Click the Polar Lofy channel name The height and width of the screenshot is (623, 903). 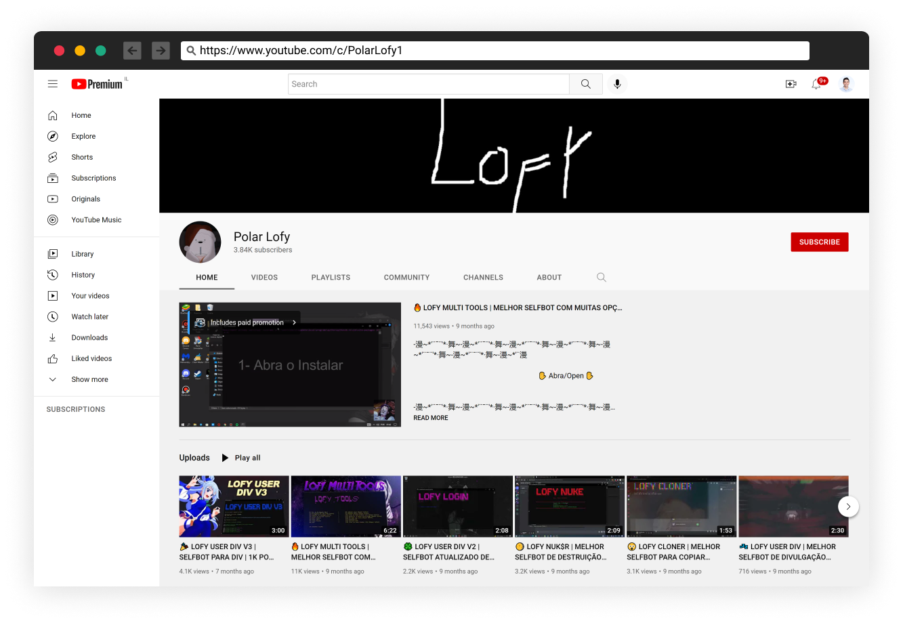[261, 236]
